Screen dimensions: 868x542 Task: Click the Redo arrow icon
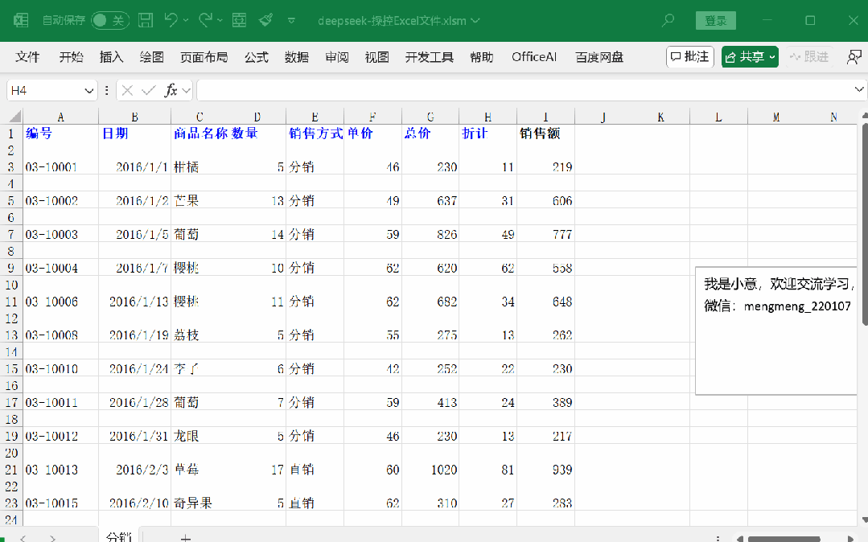coord(205,20)
